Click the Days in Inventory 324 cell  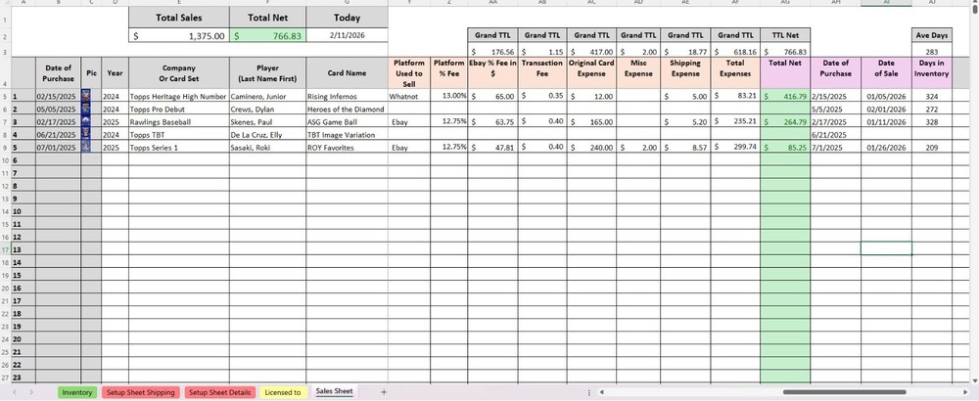pos(932,96)
